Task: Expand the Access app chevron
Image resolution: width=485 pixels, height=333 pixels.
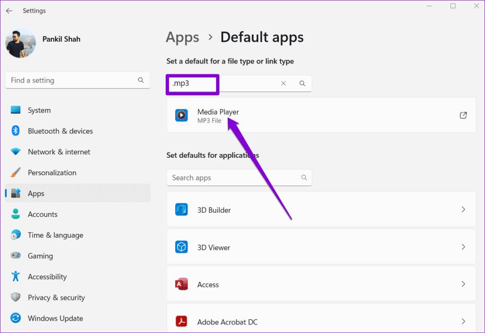Action: pyautogui.click(x=463, y=284)
